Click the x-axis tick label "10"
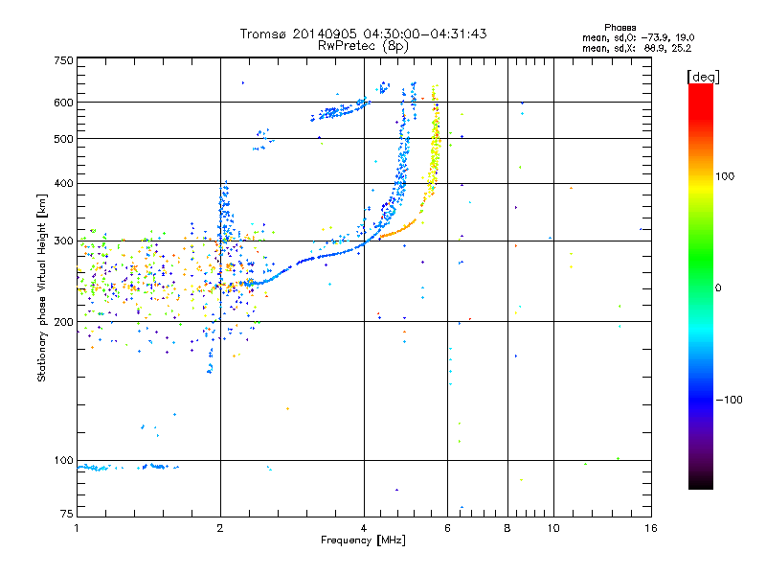 553,528
